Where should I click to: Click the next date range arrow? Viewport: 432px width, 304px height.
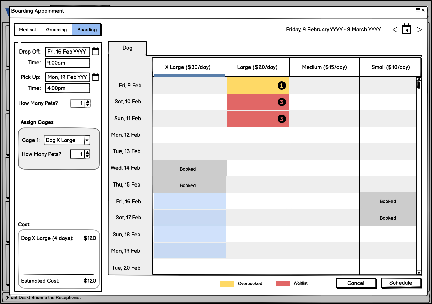pyautogui.click(x=419, y=30)
